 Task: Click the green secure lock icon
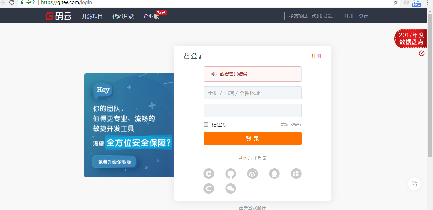(x=22, y=2)
